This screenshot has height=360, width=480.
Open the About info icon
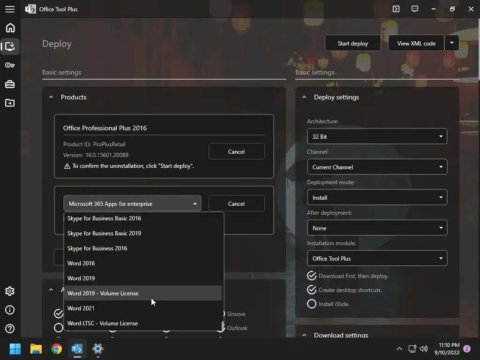tap(10, 310)
